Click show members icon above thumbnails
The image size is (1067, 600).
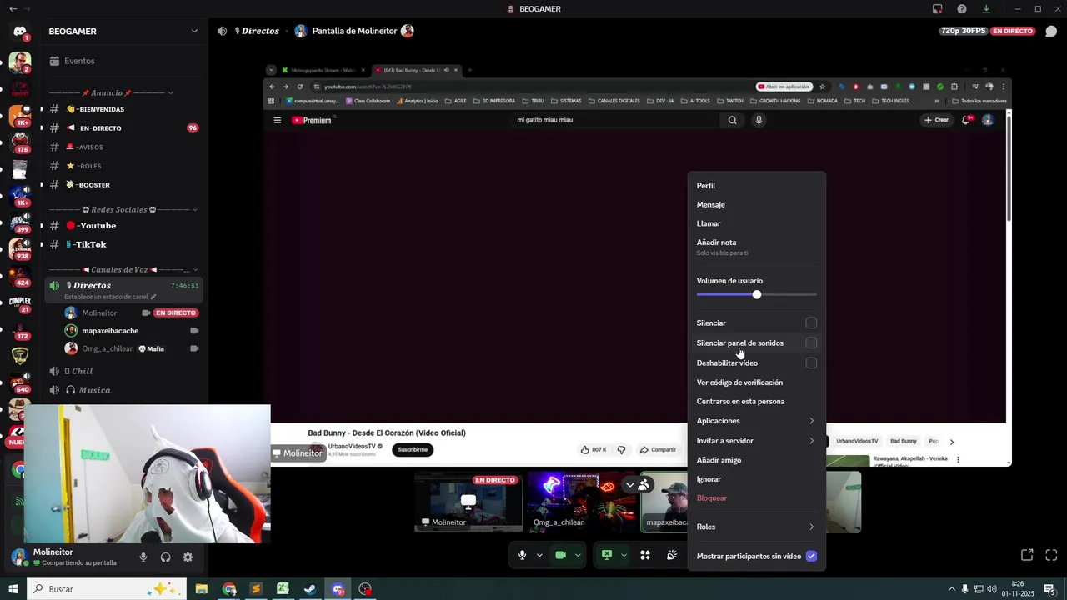pos(644,484)
